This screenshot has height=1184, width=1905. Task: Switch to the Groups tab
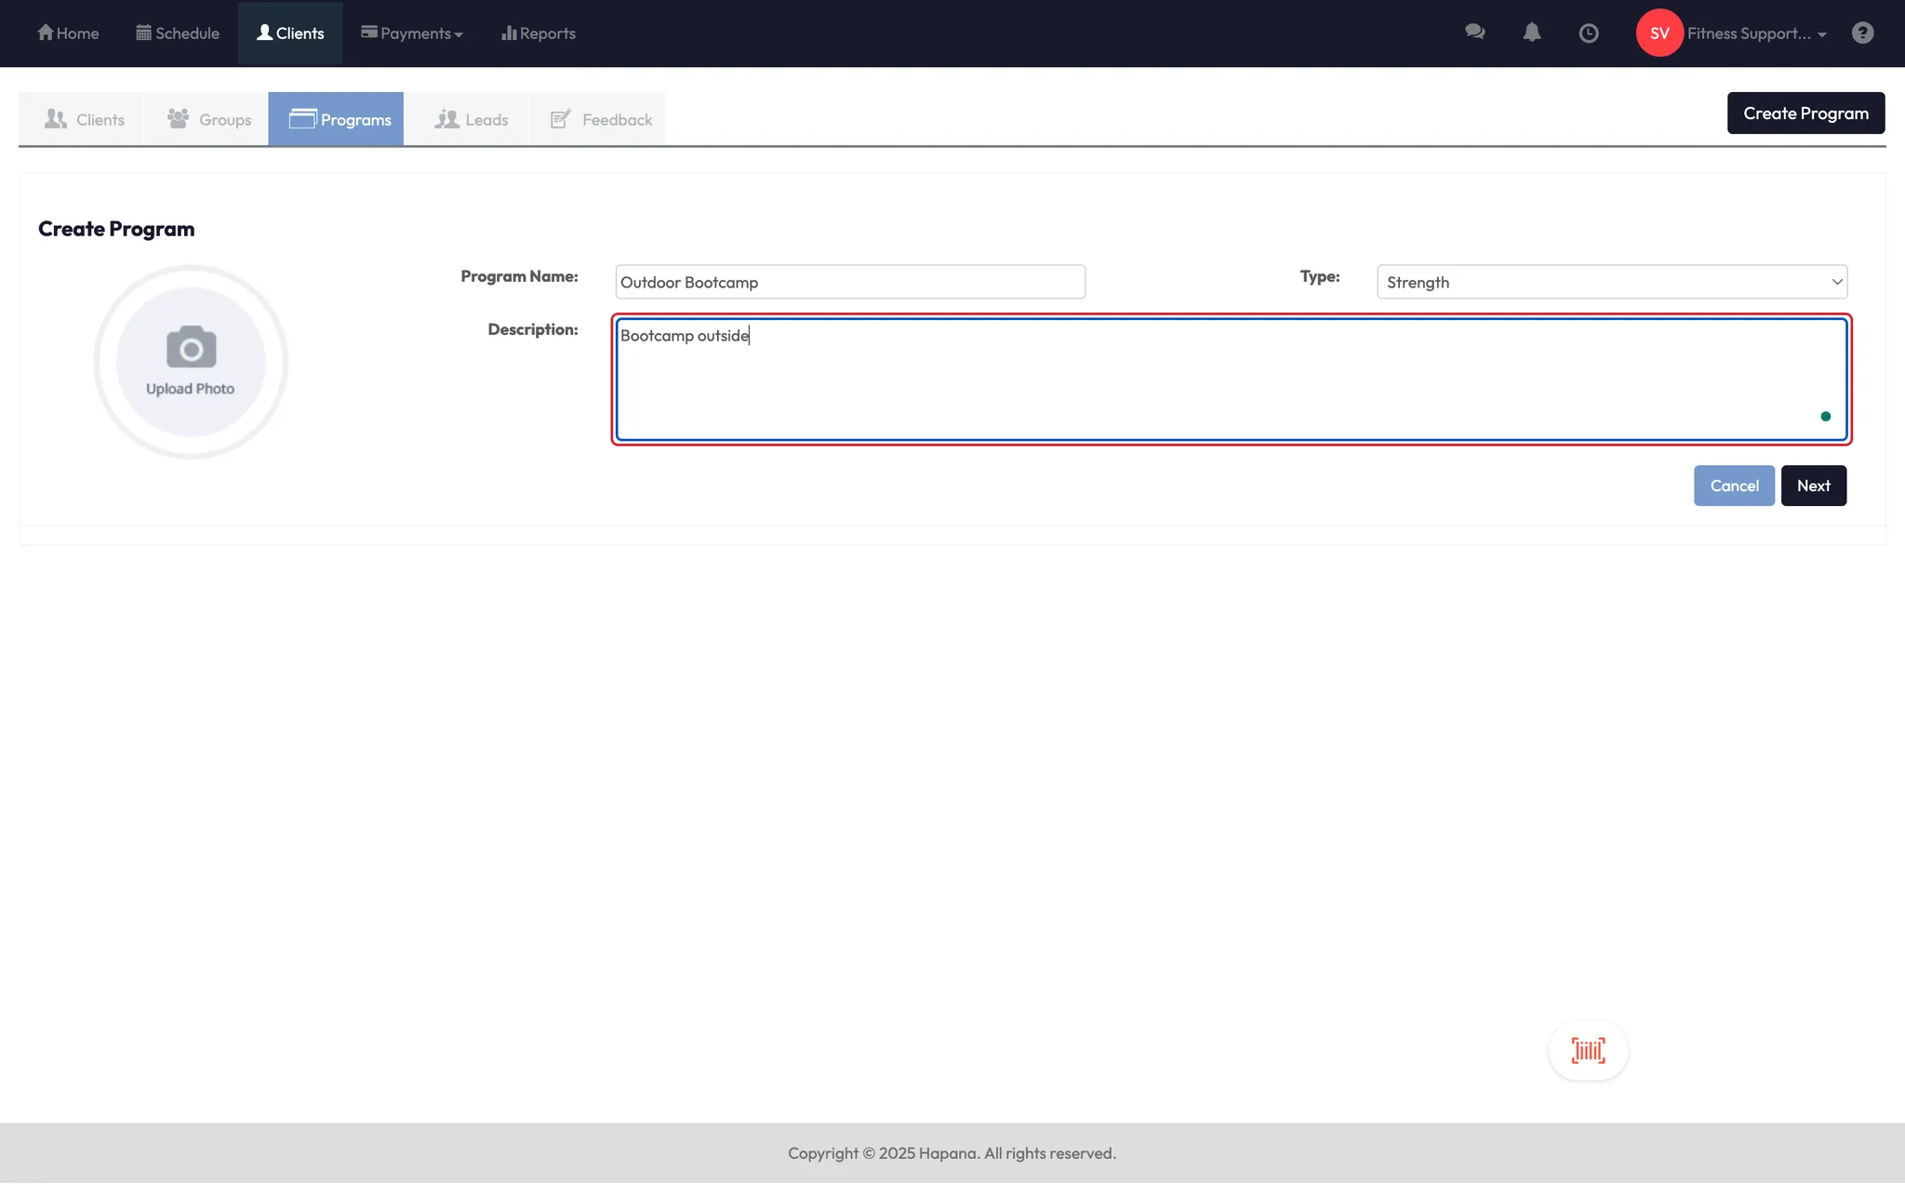(208, 119)
